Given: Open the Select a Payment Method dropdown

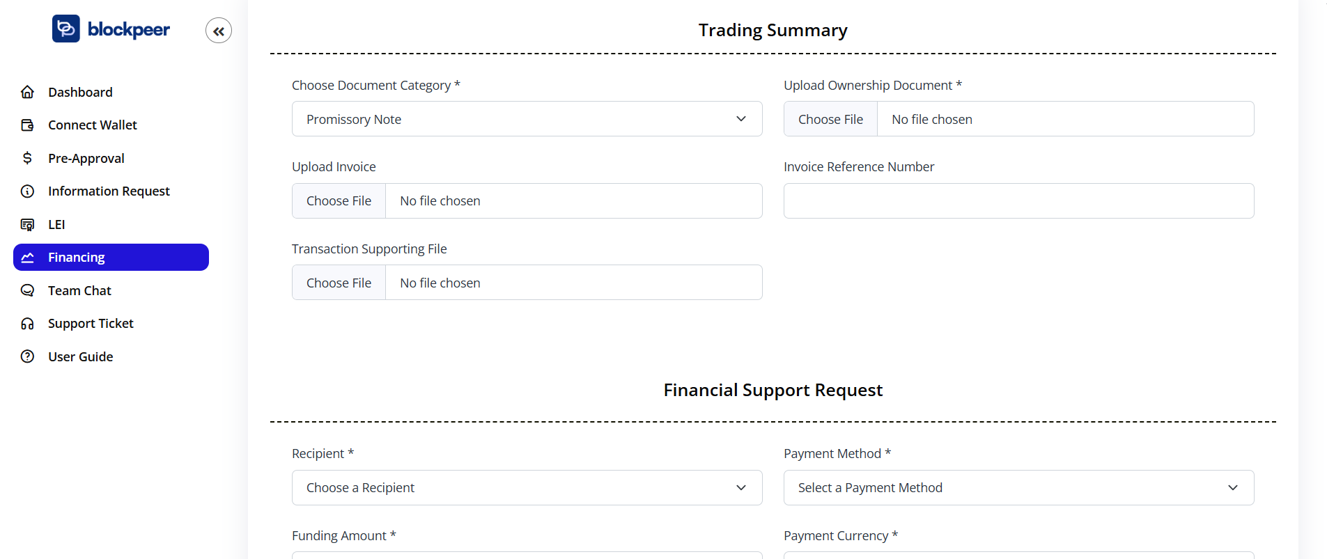Looking at the screenshot, I should pos(1018,487).
